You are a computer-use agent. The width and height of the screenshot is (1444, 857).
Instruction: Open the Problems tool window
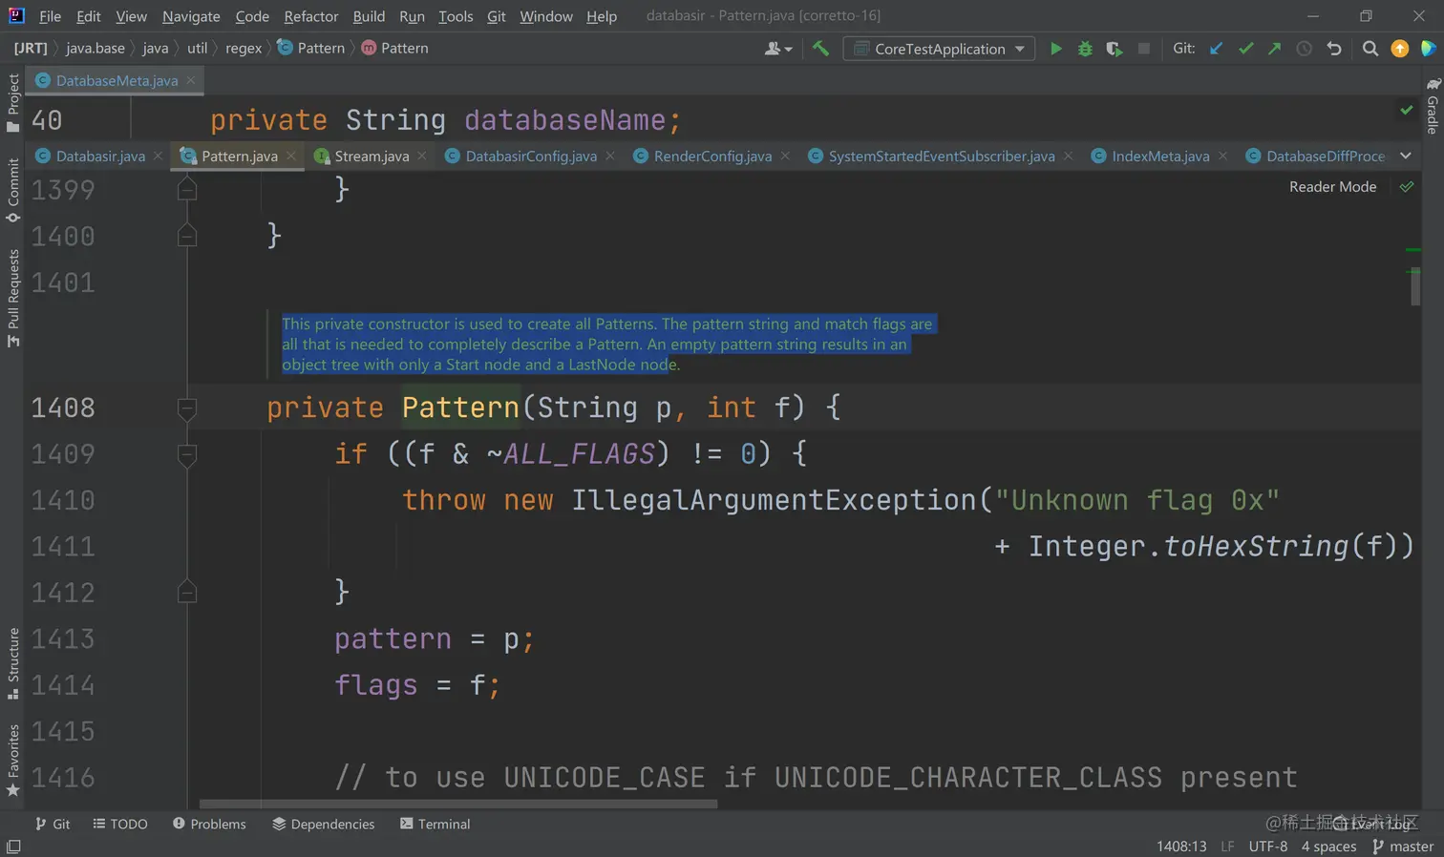click(209, 824)
